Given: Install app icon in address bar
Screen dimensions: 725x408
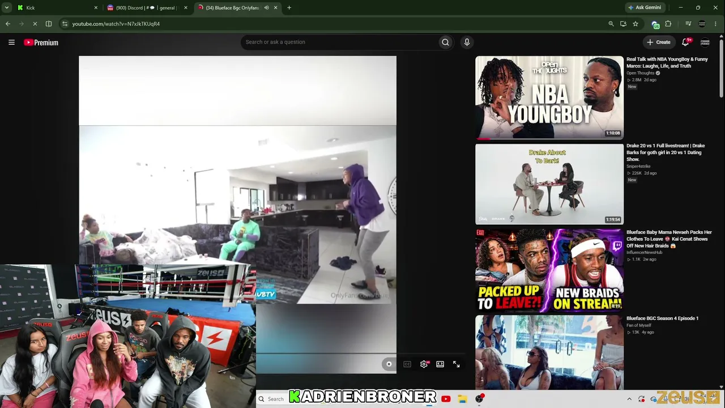Looking at the screenshot, I should (x=623, y=24).
